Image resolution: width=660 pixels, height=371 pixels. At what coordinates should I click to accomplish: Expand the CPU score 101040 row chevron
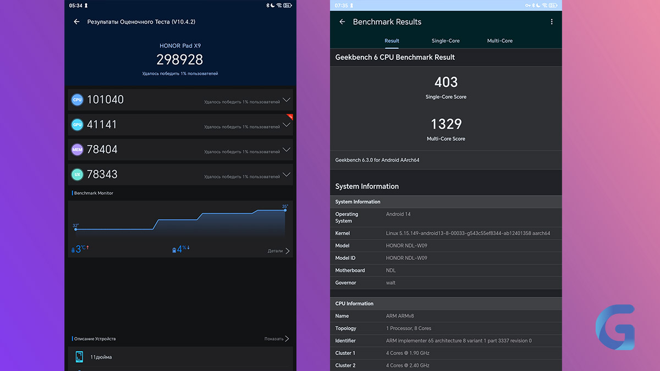point(286,100)
